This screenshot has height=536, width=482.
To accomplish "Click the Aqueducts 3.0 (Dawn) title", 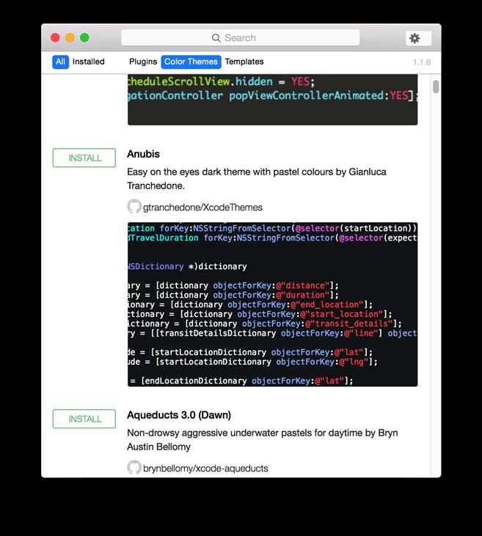I will (x=179, y=415).
